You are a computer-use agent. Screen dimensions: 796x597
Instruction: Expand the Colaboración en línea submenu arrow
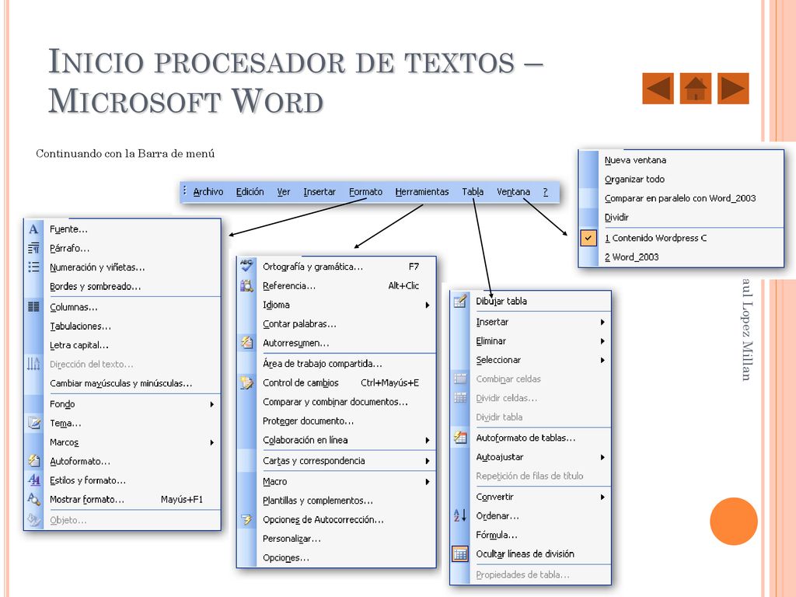point(428,440)
